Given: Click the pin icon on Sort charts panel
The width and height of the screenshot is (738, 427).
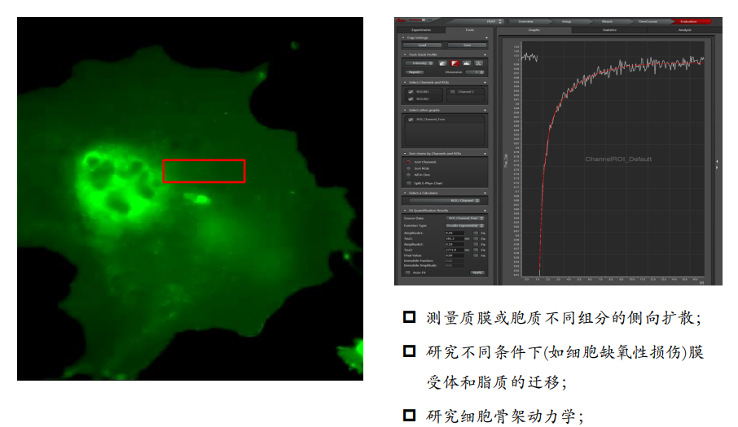Looking at the screenshot, I should 485,154.
